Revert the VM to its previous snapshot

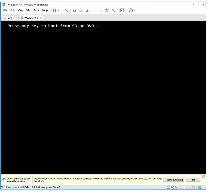point(81,10)
